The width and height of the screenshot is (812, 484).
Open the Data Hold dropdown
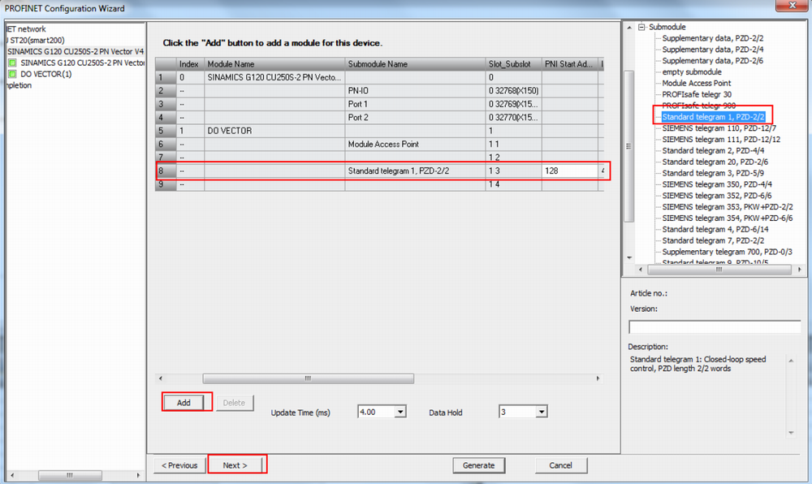tap(542, 413)
